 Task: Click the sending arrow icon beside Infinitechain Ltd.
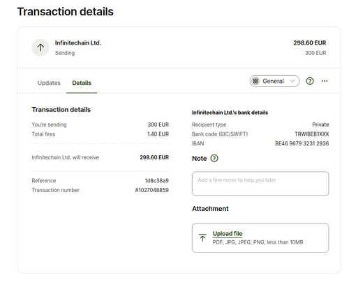click(40, 47)
